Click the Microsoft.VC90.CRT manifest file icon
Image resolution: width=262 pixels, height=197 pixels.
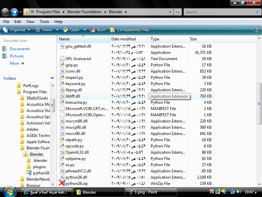point(62,109)
